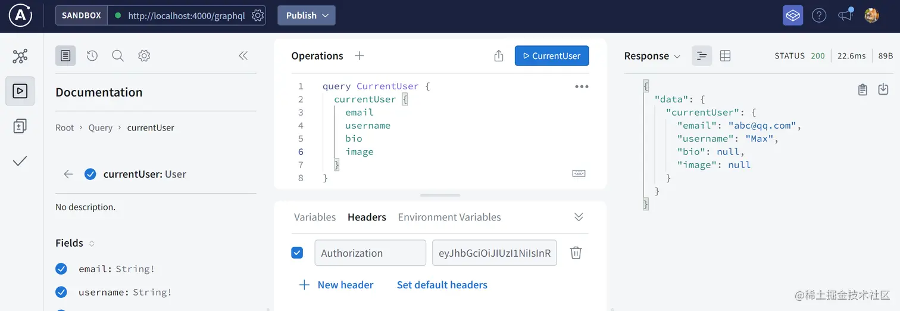The width and height of the screenshot is (900, 311).
Task: Open the Publish dropdown
Action: click(307, 15)
